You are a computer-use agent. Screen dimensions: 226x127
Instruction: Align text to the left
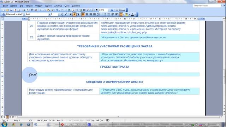click(x=83, y=14)
